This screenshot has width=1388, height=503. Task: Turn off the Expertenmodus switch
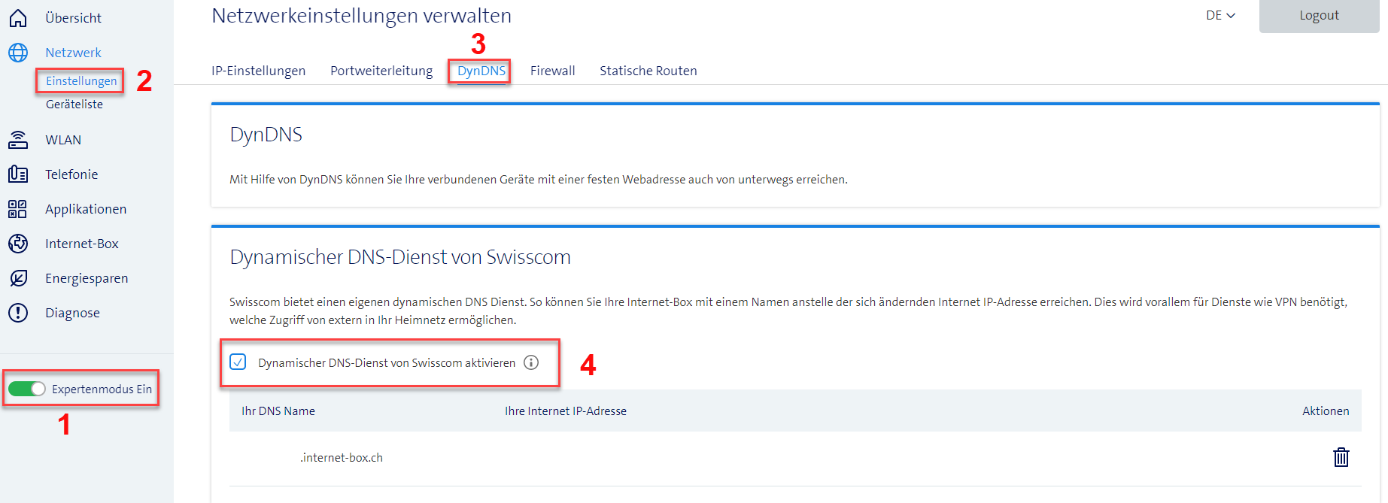(x=27, y=389)
